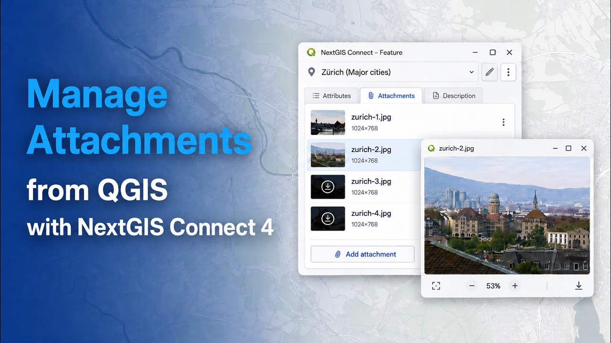Click the QGIS logo in the NextGIS Connect title bar
The image size is (611, 343).
click(311, 52)
